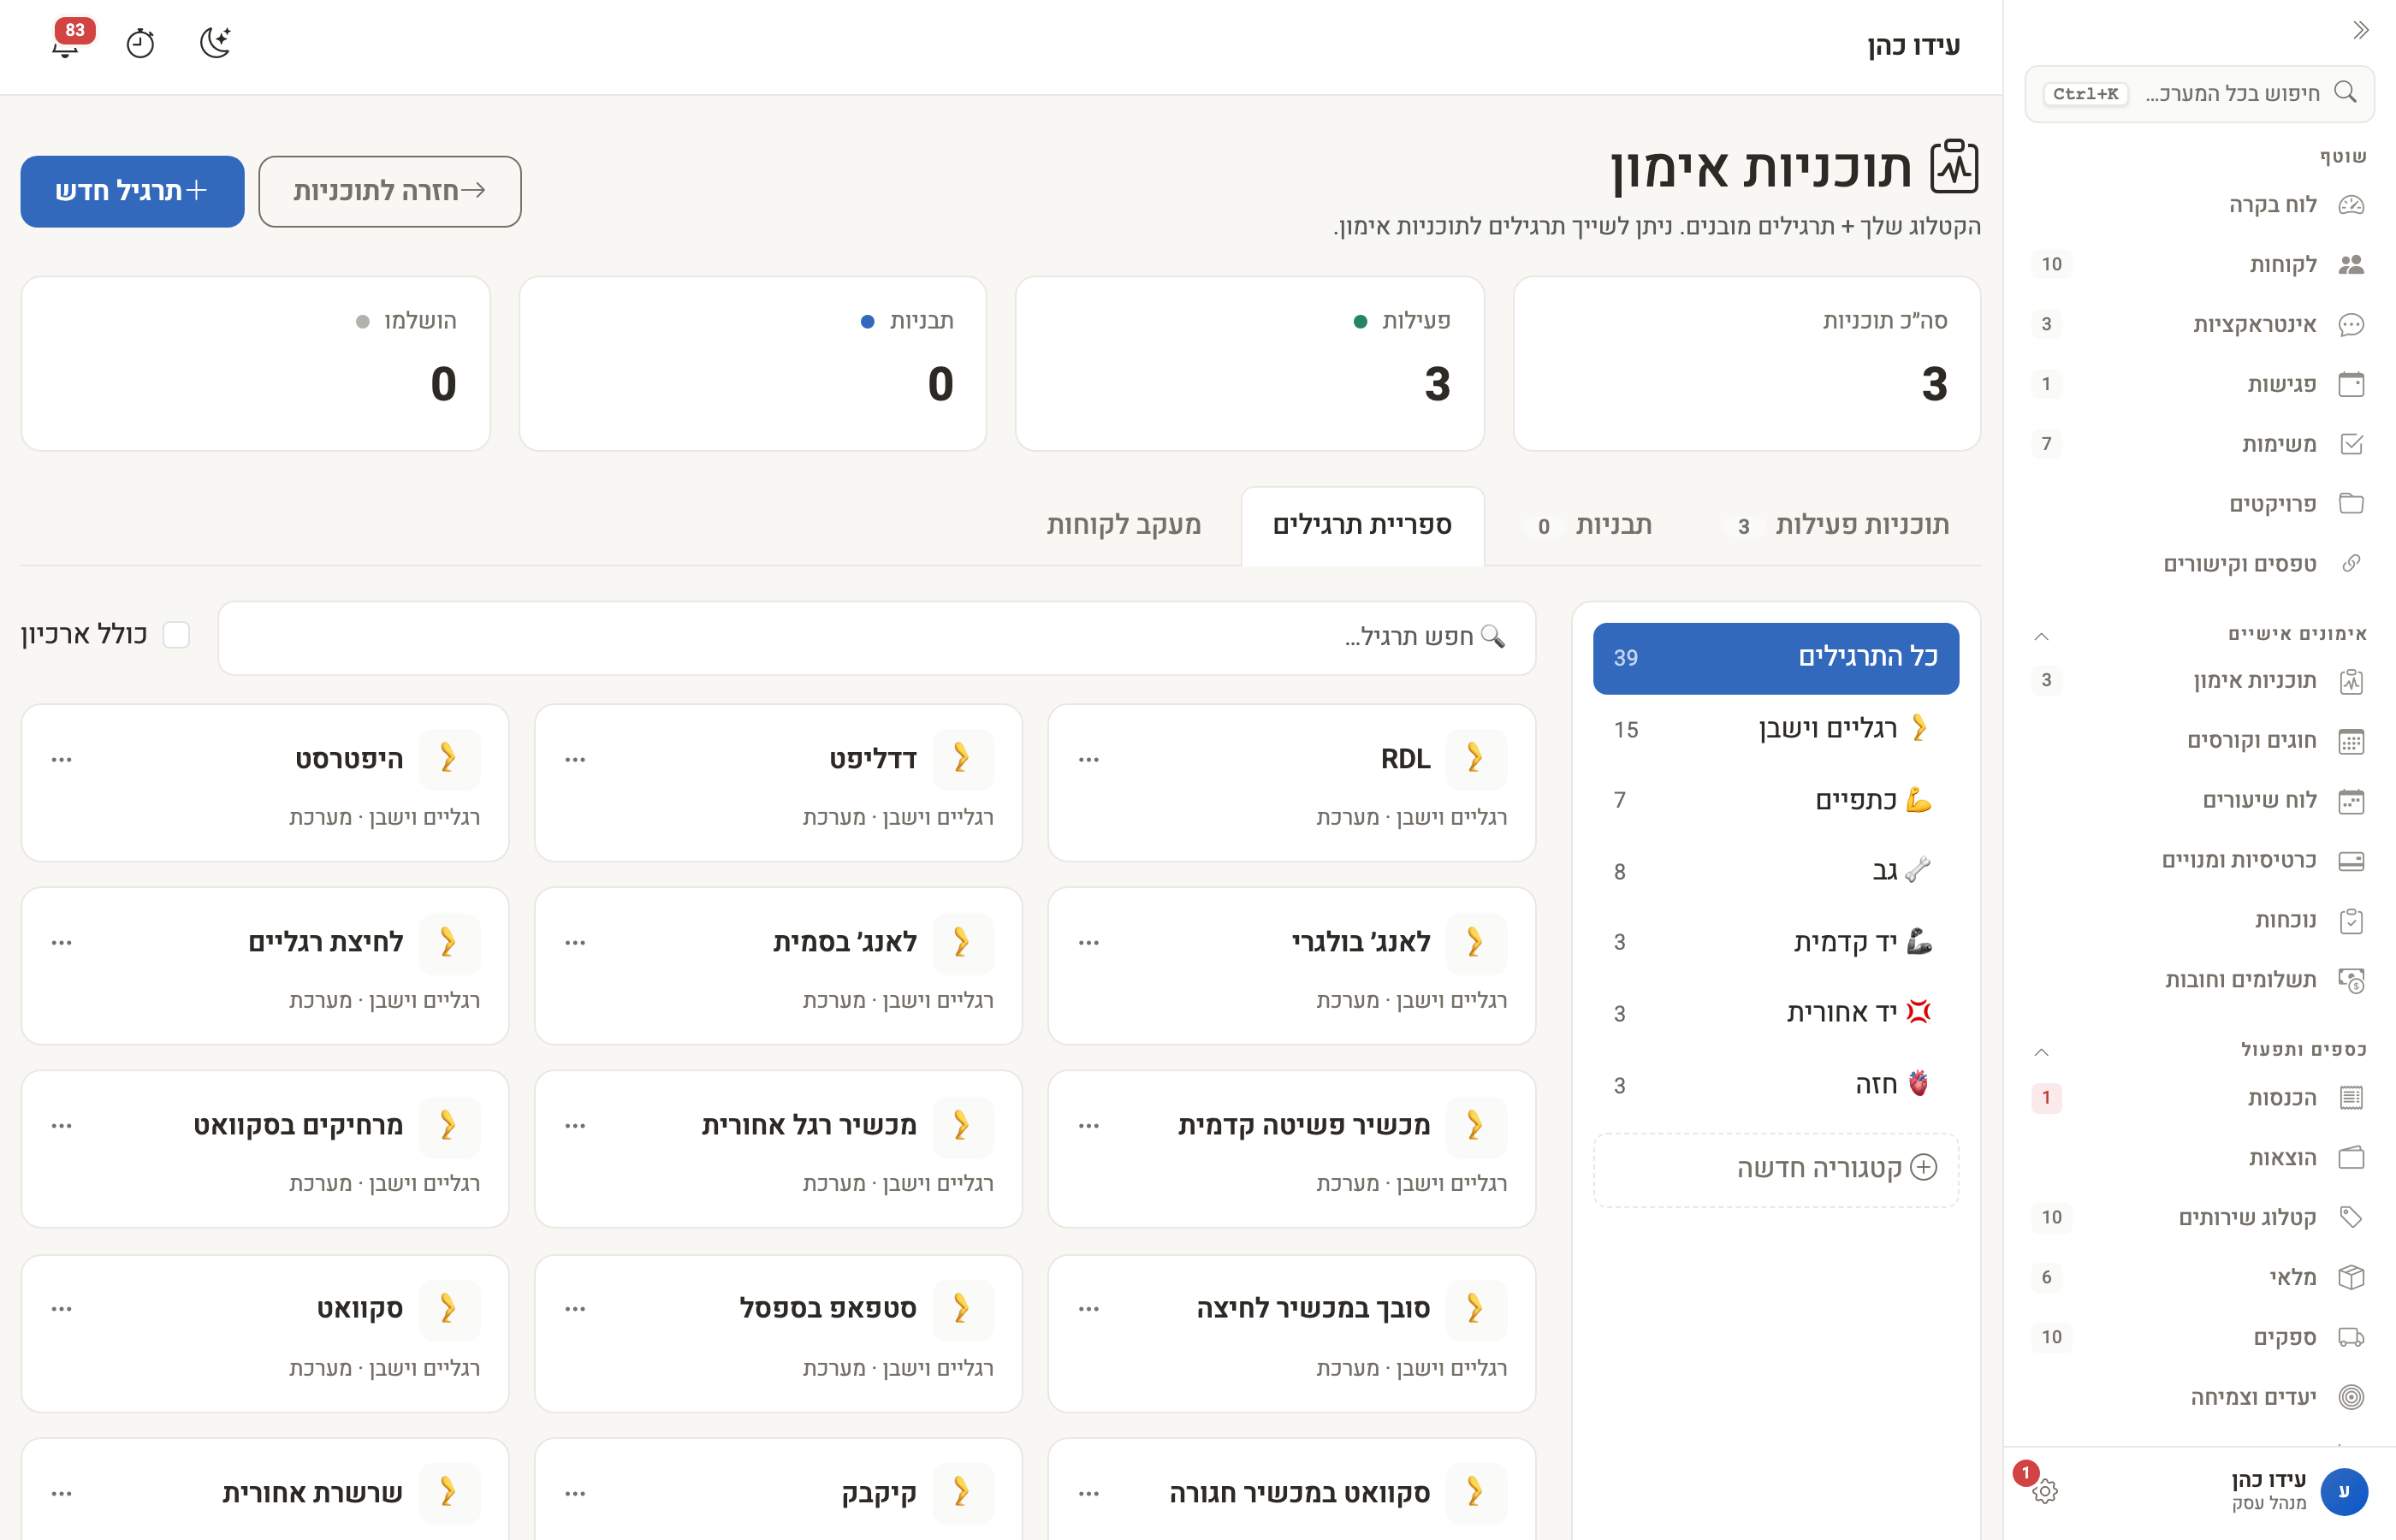Click global search חיפוש בכל המערכת field
Viewport: 2396px width, 1540px height.
coord(2199,94)
